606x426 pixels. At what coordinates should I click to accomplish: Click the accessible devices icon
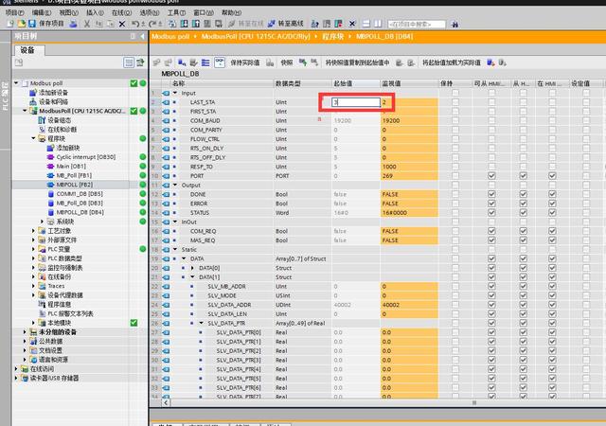315,24
